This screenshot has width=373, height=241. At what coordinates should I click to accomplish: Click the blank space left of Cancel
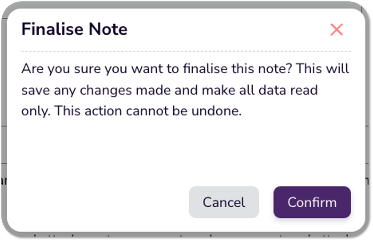pos(104,202)
